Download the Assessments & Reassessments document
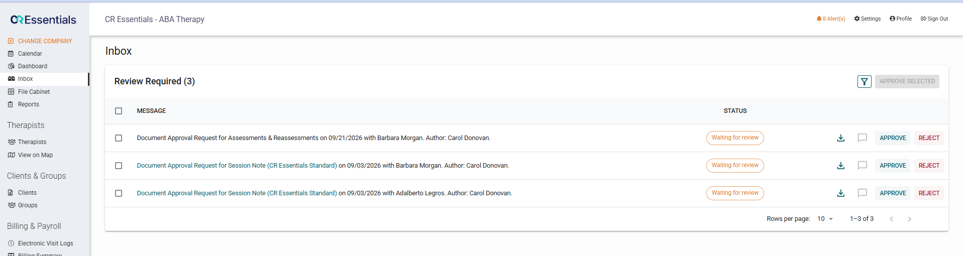963x256 pixels. tap(840, 138)
